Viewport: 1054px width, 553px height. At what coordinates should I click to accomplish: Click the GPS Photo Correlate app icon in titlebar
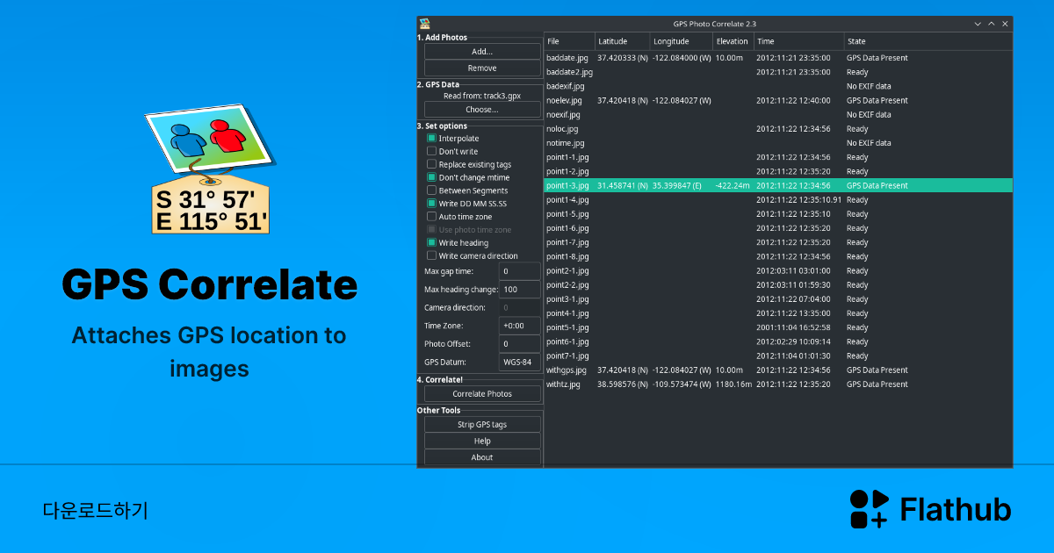pyautogui.click(x=425, y=23)
